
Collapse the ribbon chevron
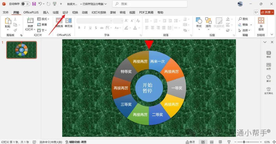(x=272, y=35)
